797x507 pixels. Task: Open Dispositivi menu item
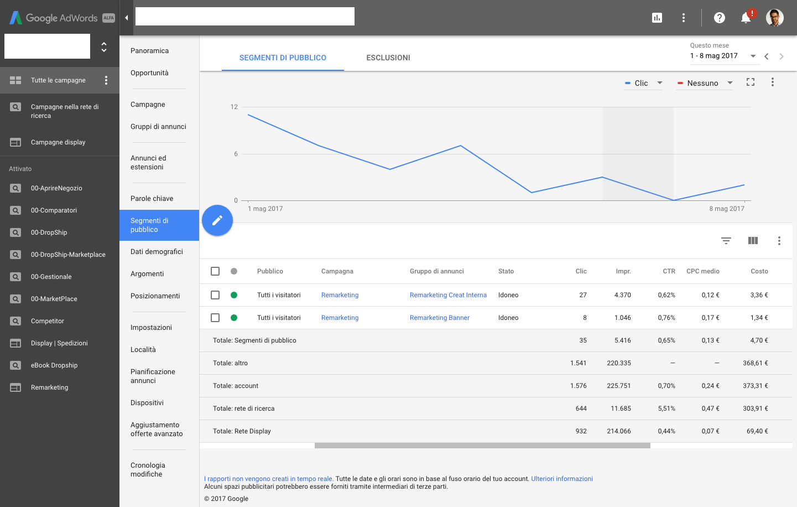click(x=147, y=403)
